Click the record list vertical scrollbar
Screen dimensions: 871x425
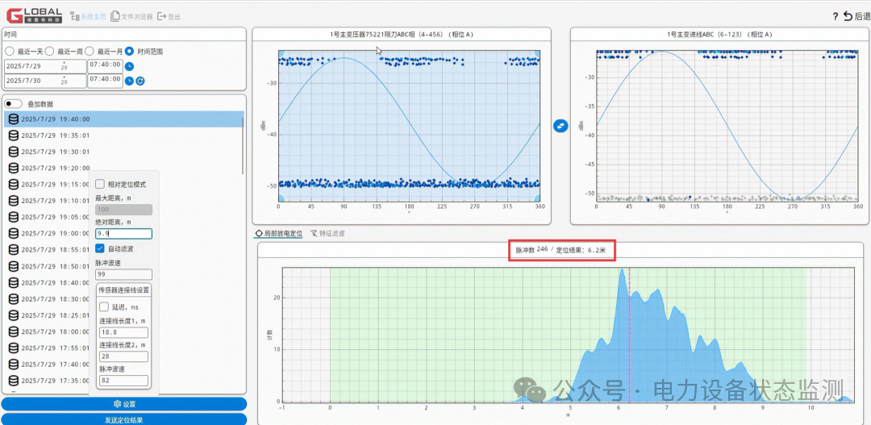[244, 144]
